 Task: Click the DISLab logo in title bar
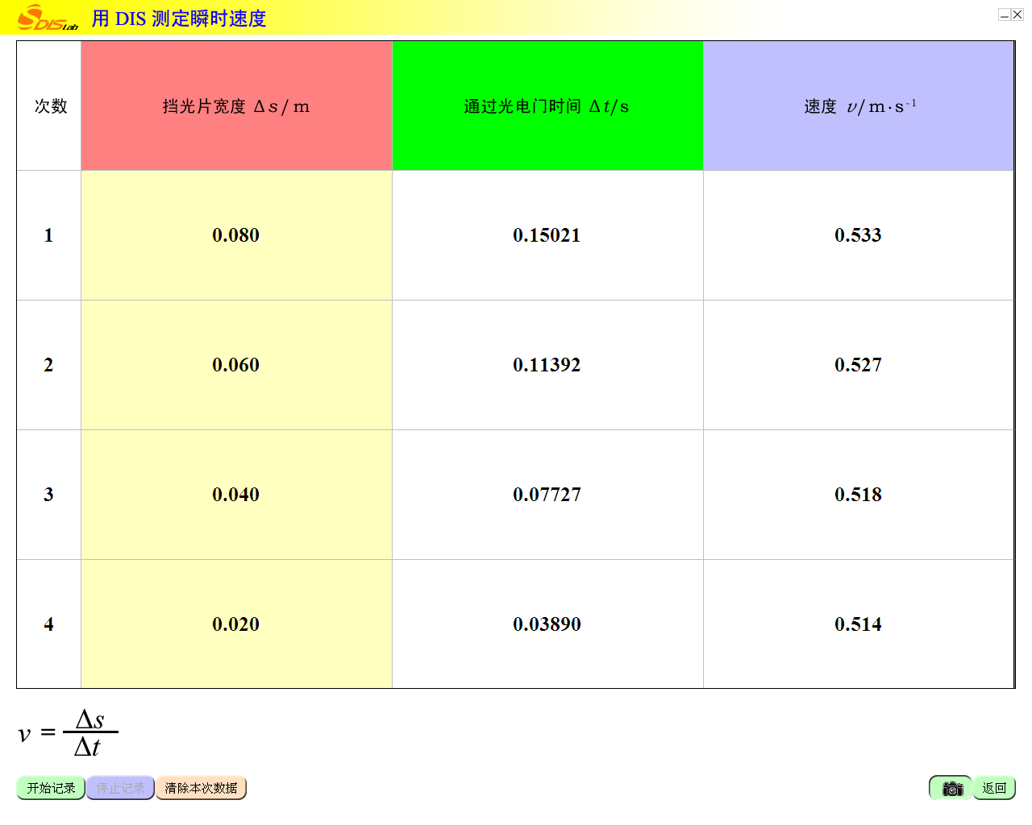[x=48, y=18]
